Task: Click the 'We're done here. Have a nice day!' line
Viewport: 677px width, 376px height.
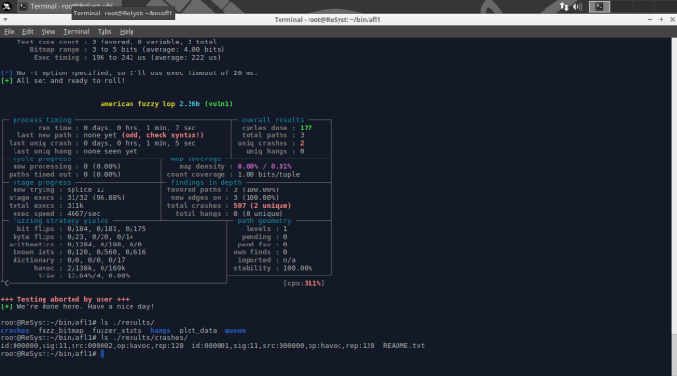Action: coord(85,307)
